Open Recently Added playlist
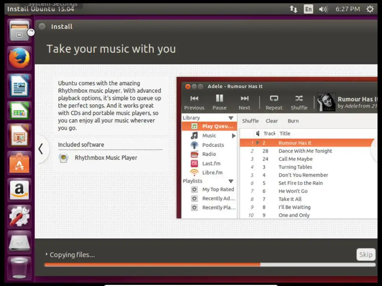 pyautogui.click(x=209, y=198)
